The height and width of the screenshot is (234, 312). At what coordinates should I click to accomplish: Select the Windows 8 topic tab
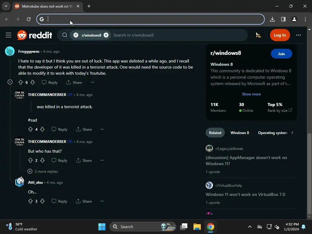click(239, 133)
